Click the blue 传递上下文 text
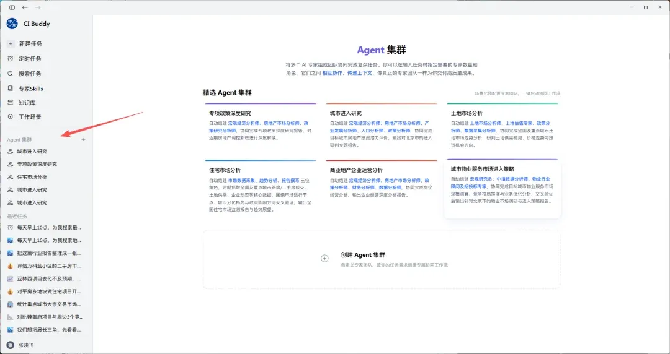The image size is (670, 354). tap(359, 73)
